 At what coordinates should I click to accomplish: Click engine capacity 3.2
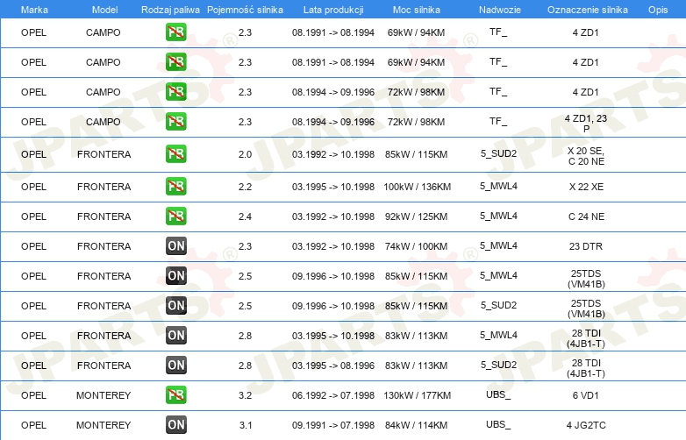[245, 395]
